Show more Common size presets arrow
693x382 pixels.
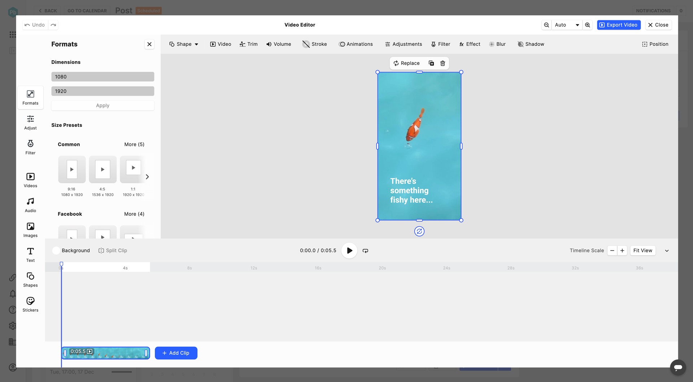[147, 177]
